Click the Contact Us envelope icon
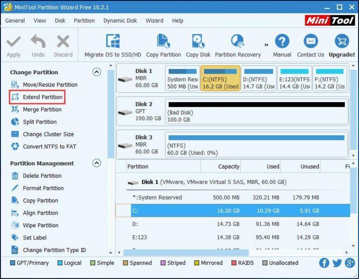The height and width of the screenshot is (279, 359). pyautogui.click(x=311, y=42)
